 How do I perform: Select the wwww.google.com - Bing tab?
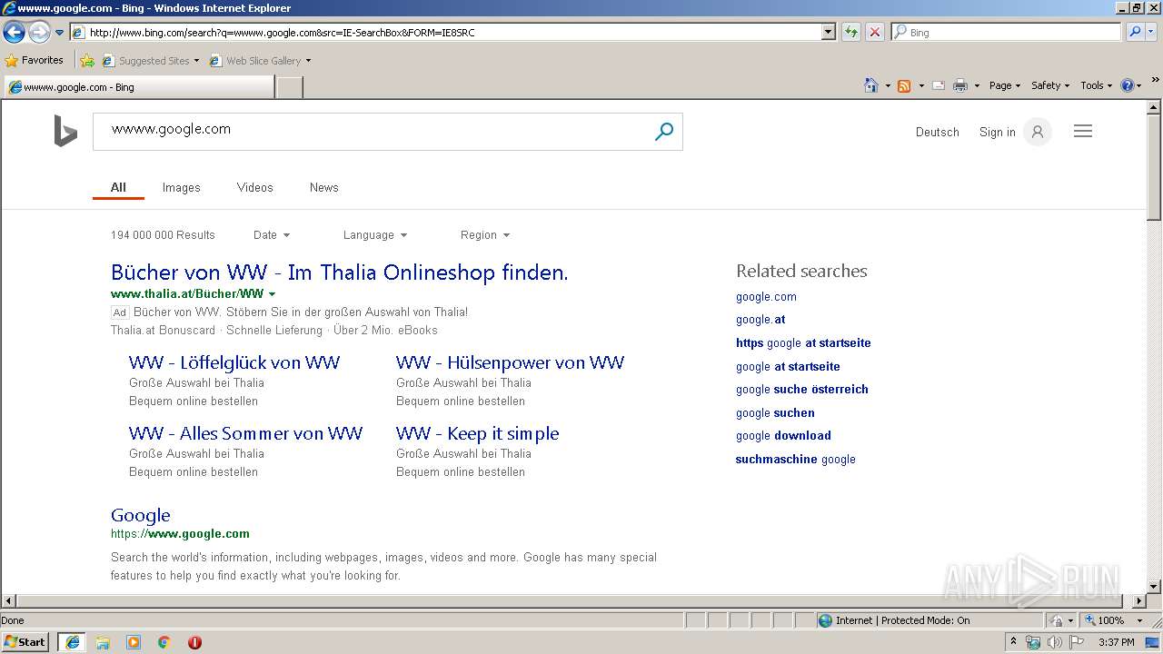(x=138, y=87)
